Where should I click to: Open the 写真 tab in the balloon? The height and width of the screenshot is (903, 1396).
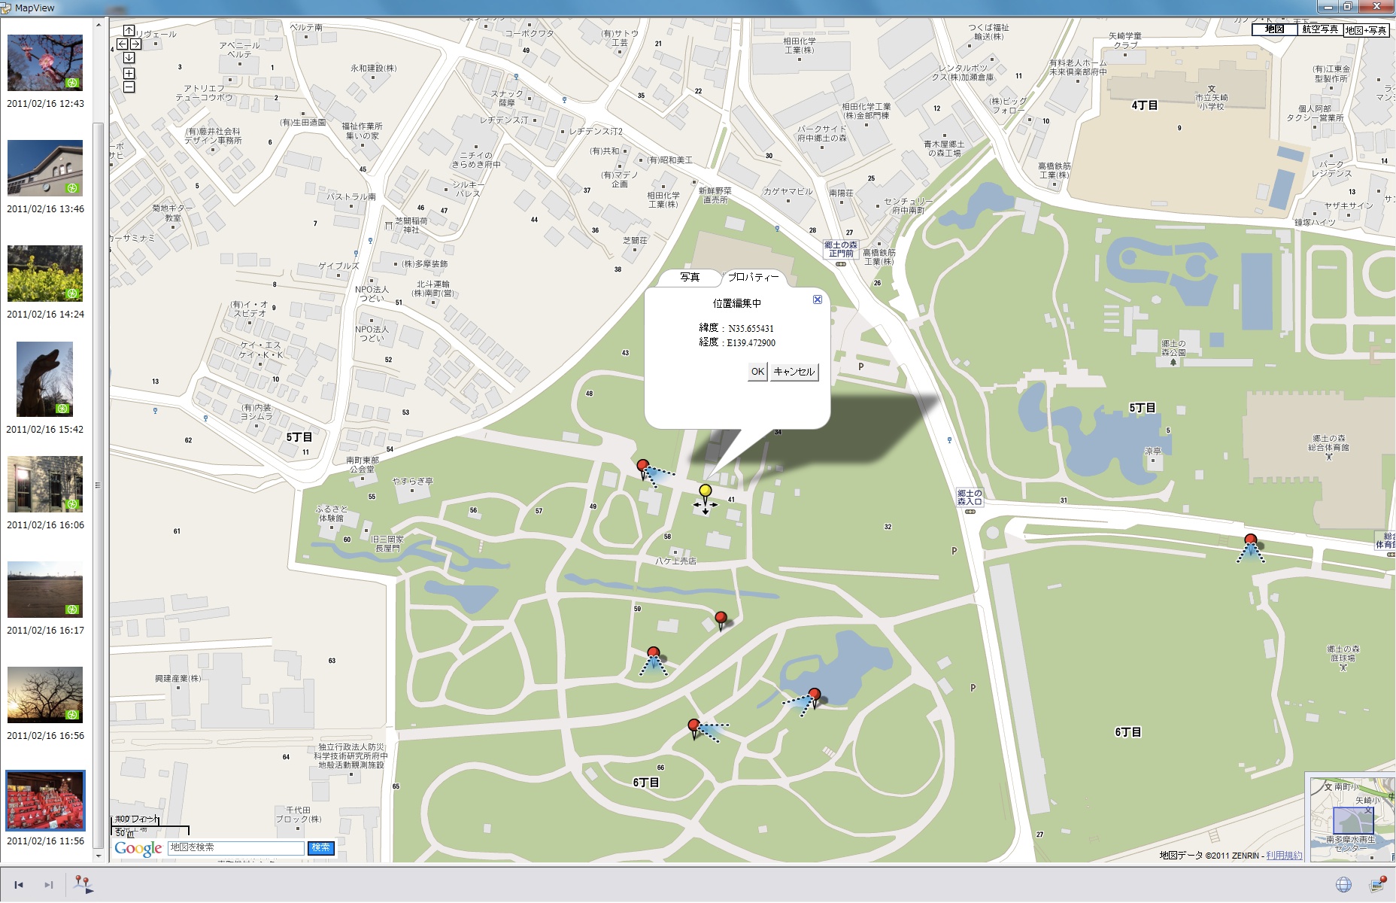[x=690, y=277]
